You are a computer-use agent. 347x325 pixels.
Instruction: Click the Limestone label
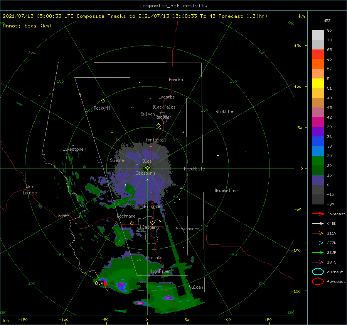pyautogui.click(x=73, y=149)
